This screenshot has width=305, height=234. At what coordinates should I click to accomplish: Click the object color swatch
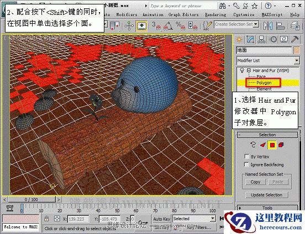[297, 50]
